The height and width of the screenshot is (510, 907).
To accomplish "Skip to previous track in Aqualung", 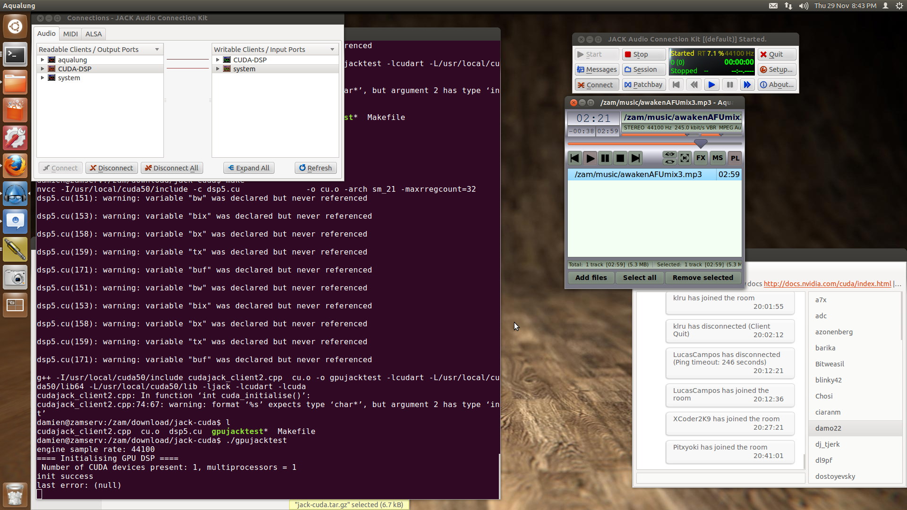I will (575, 158).
